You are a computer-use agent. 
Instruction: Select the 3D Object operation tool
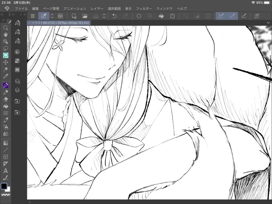[5, 41]
